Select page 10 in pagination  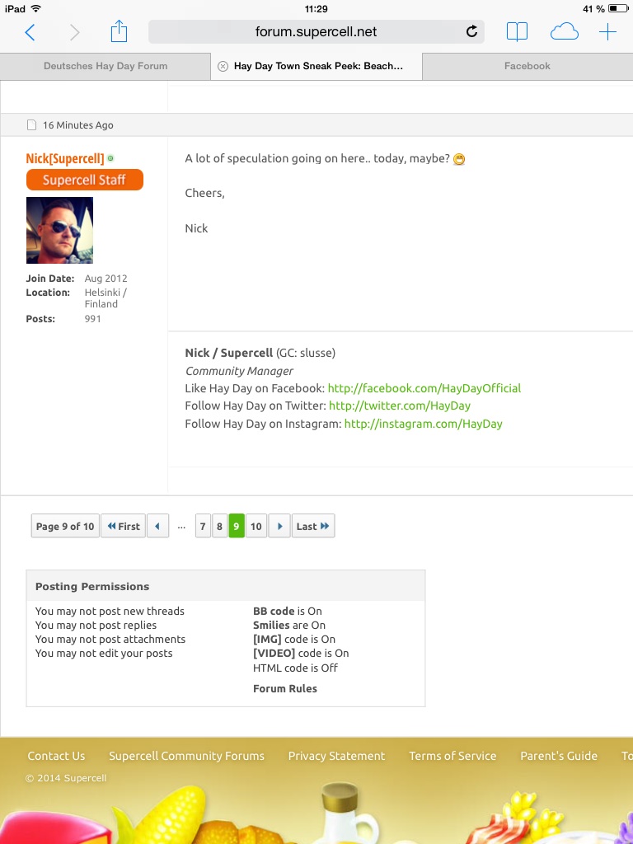[x=256, y=526]
